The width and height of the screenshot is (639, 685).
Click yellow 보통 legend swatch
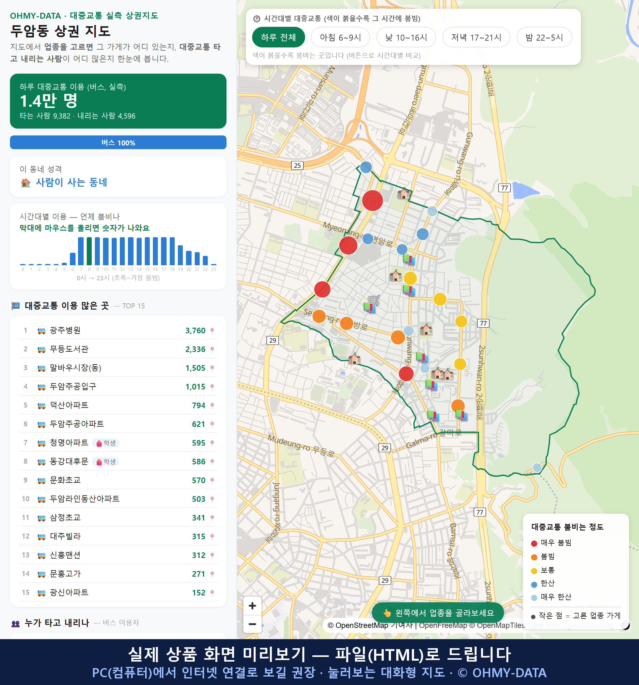click(534, 571)
